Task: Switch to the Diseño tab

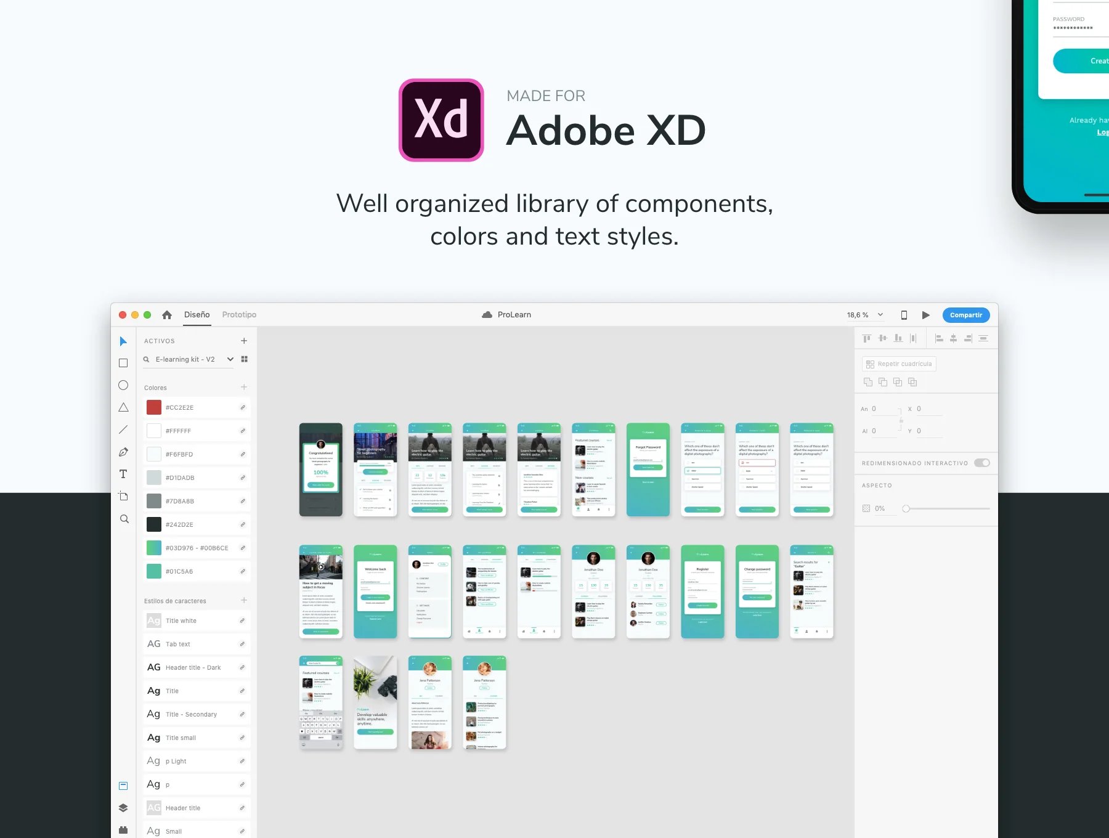Action: pyautogui.click(x=197, y=315)
